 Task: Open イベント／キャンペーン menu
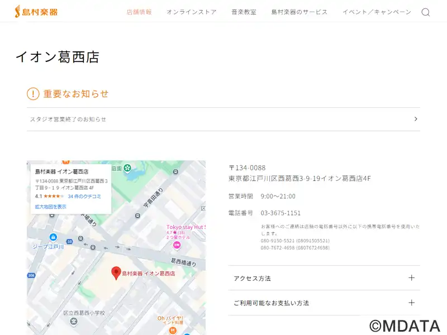[377, 12]
